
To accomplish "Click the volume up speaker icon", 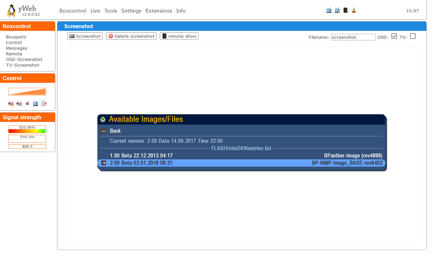I will pos(19,103).
